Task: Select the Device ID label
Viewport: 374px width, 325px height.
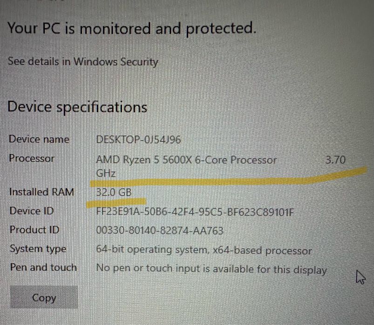Action: point(32,211)
